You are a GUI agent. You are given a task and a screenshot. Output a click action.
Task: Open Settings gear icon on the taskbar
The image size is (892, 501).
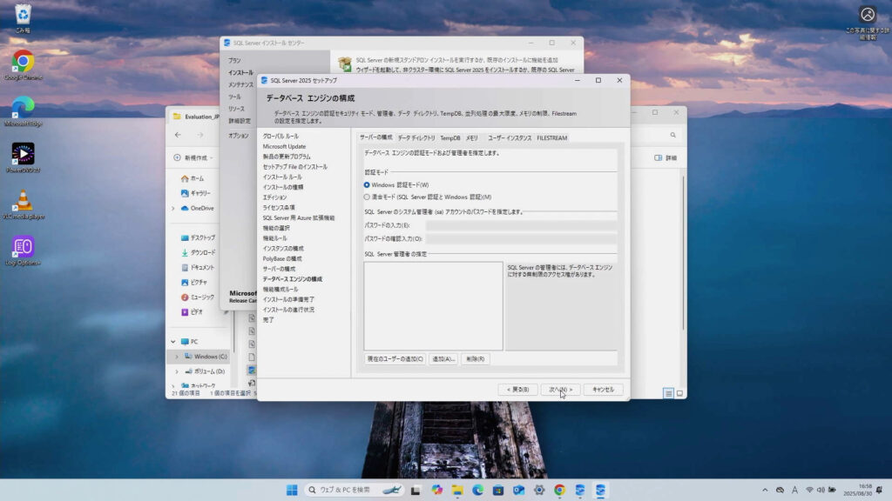[x=538, y=491]
